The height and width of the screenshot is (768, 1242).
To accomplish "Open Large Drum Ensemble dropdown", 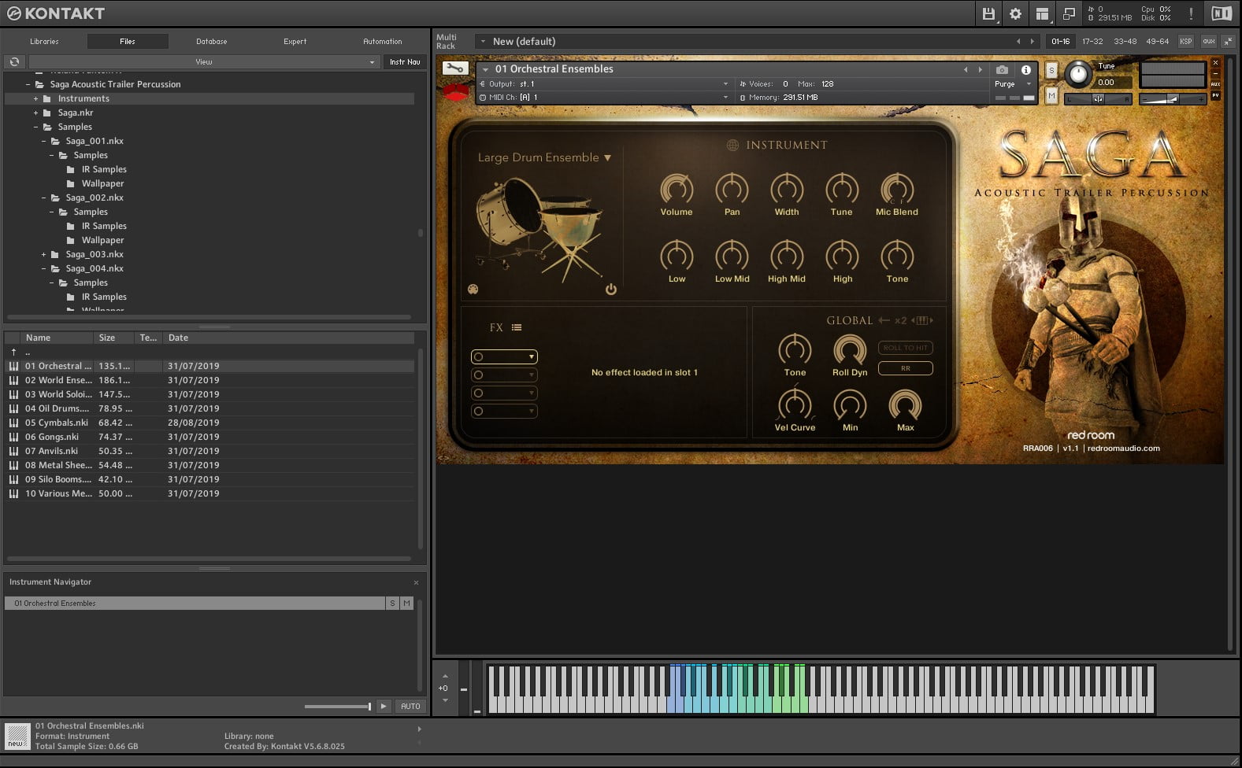I will point(544,157).
